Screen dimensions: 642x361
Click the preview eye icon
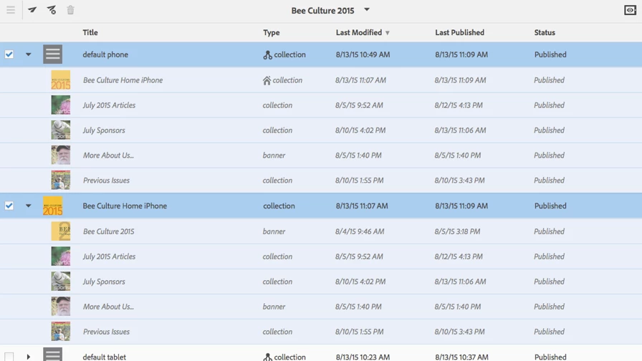pos(630,10)
